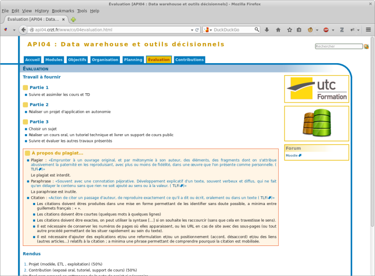The height and width of the screenshot is (276, 375).
Task: Click the vertical page scrollbar
Action: coord(372,132)
